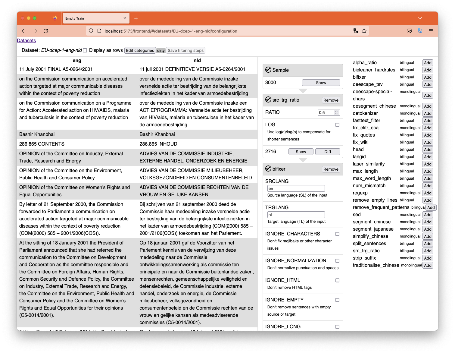Add the deescape-special-chars filter
This screenshot has width=455, height=353.
pos(428,95)
